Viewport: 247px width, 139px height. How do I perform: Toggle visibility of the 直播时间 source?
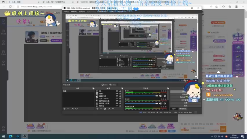(117, 96)
